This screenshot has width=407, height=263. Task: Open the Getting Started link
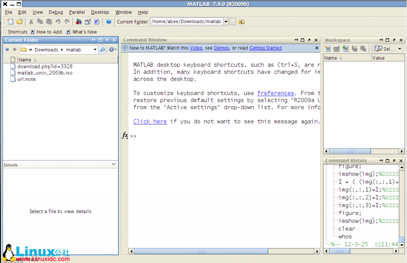pos(266,48)
